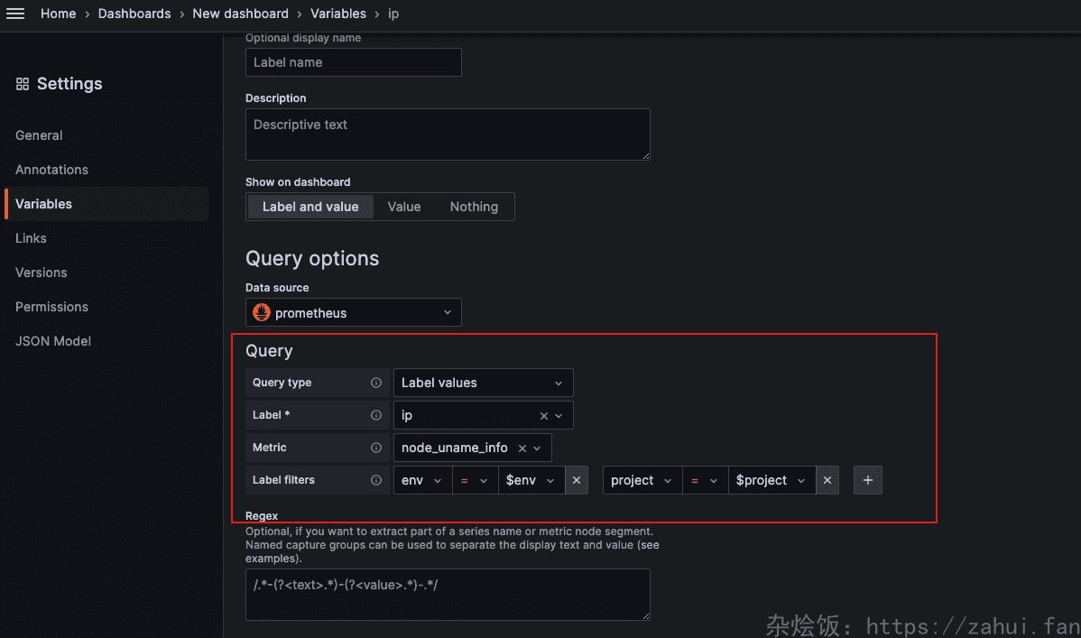The width and height of the screenshot is (1081, 638).
Task: Click the Regex text area
Action: click(x=448, y=594)
